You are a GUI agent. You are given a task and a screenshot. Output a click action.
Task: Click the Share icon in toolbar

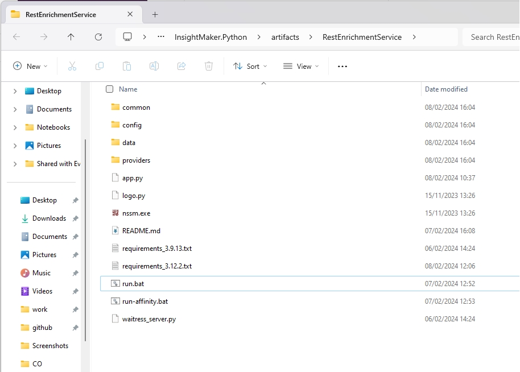tap(181, 67)
